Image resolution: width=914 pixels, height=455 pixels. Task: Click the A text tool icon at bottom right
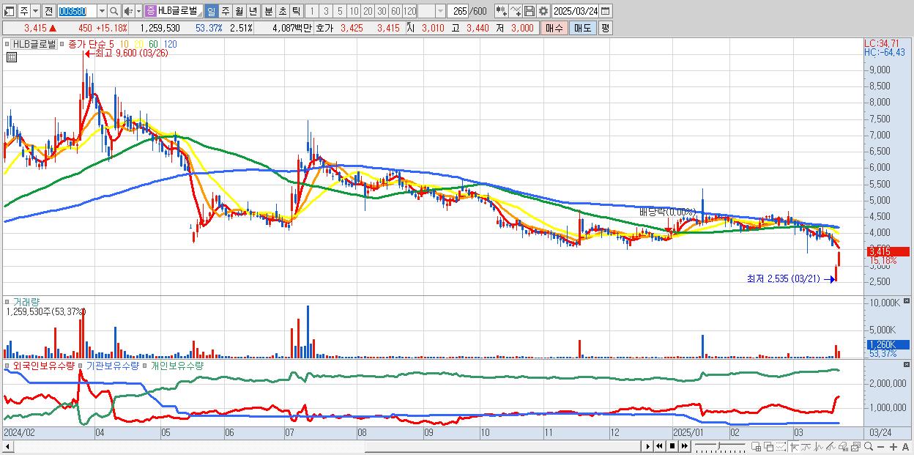(x=905, y=446)
